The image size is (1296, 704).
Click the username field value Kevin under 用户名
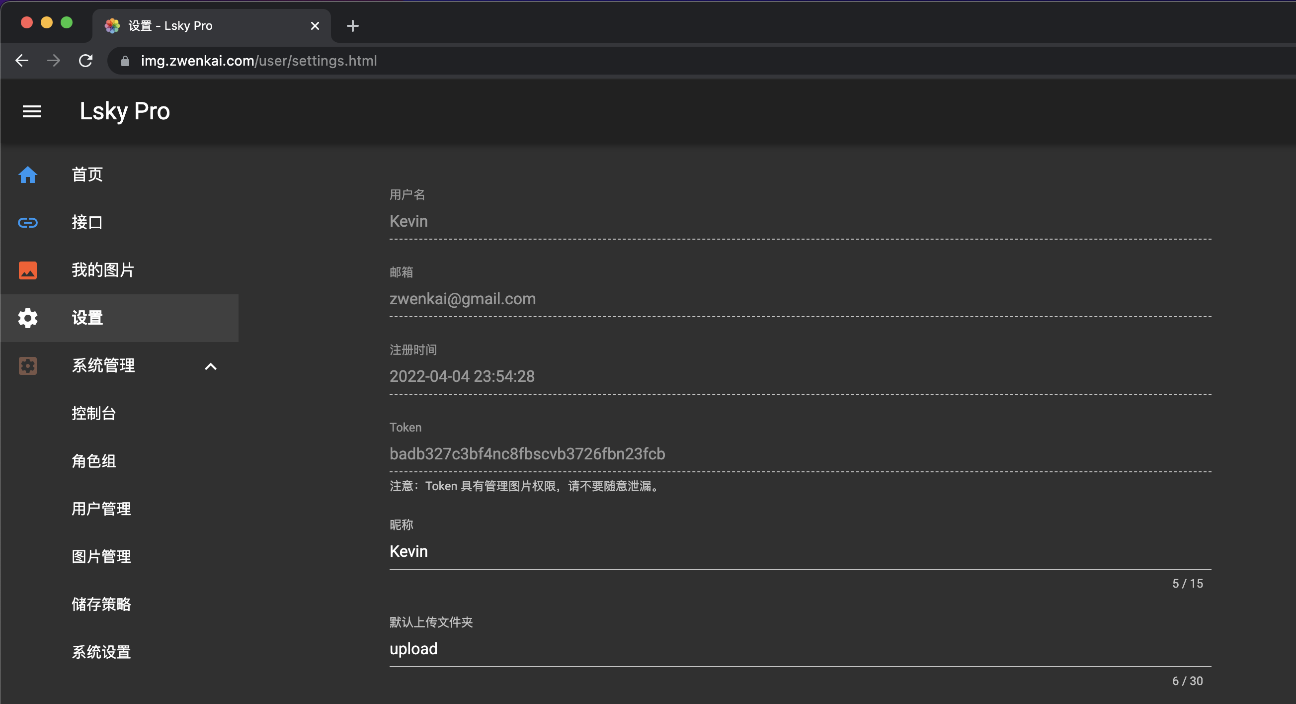point(408,221)
